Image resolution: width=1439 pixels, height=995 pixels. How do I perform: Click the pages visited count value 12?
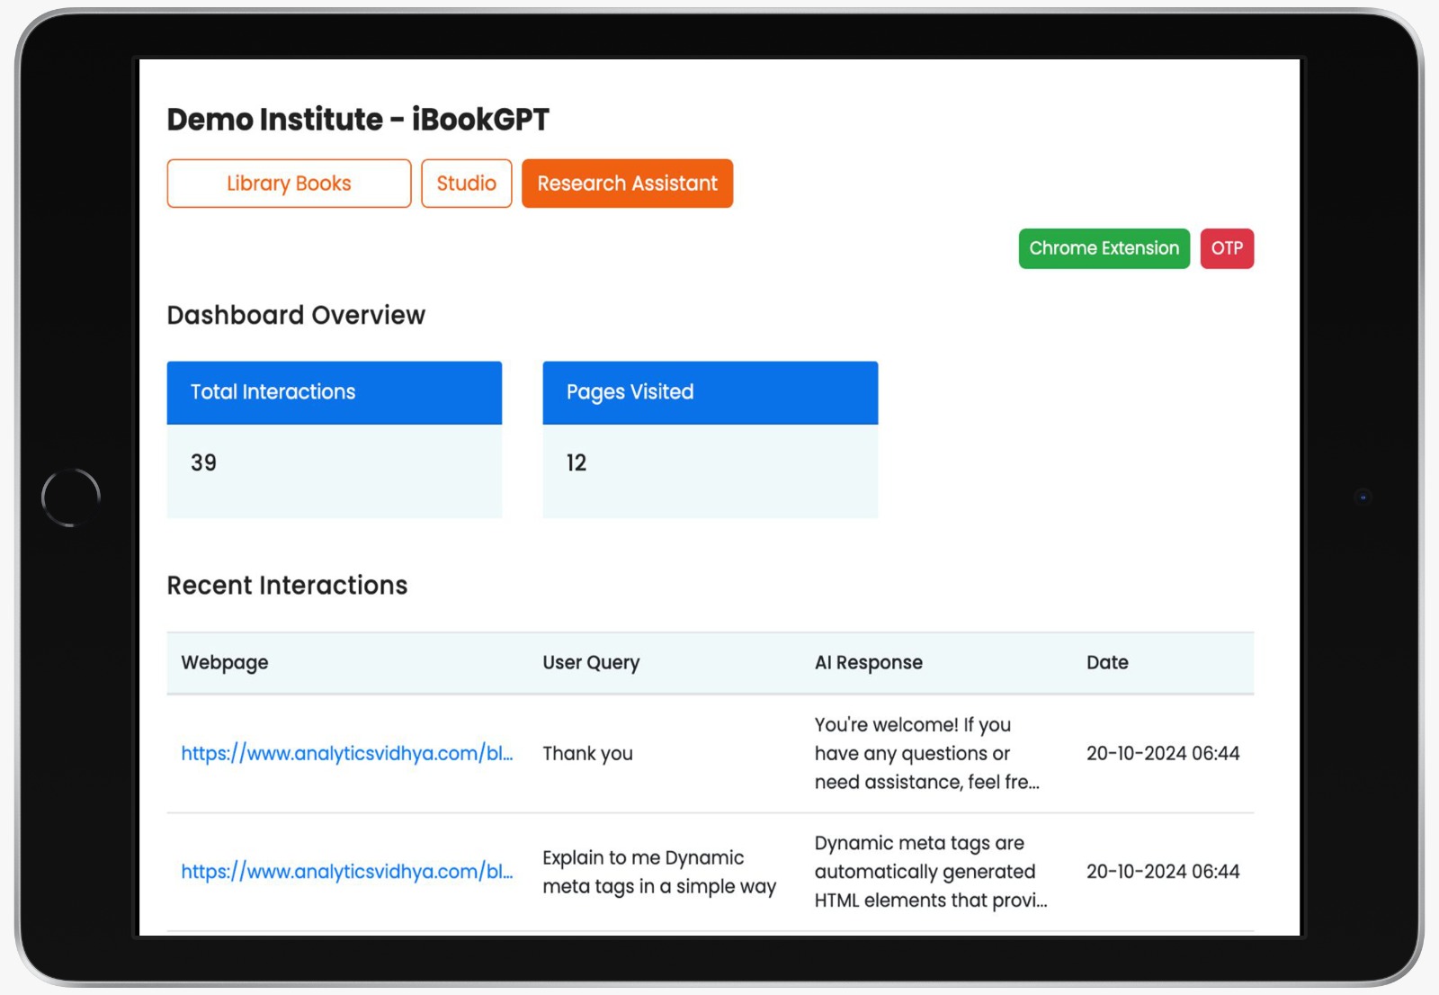576,462
